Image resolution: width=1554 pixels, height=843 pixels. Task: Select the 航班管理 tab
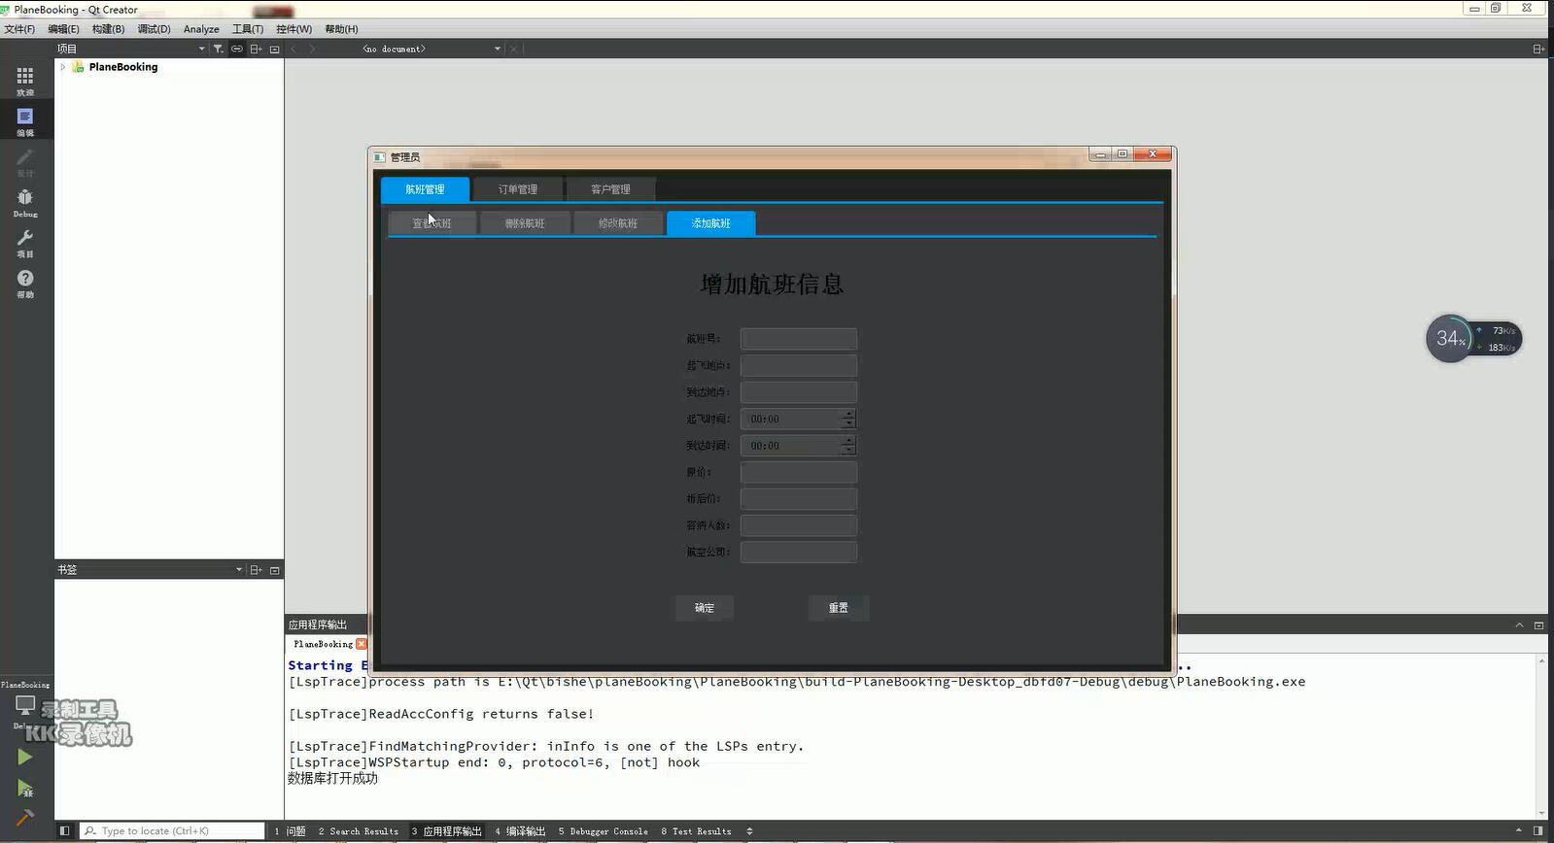coord(425,189)
